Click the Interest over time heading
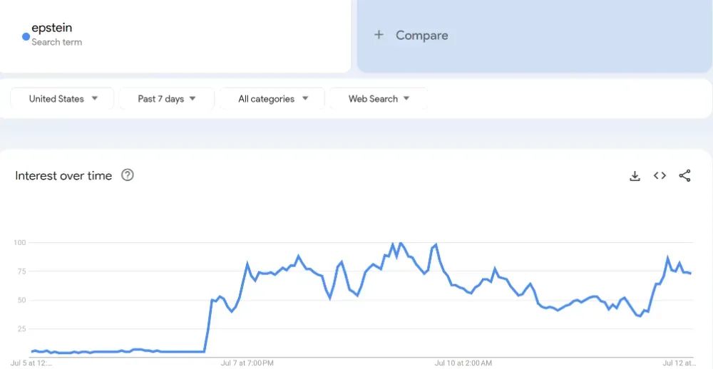This screenshot has width=713, height=369. 63,176
